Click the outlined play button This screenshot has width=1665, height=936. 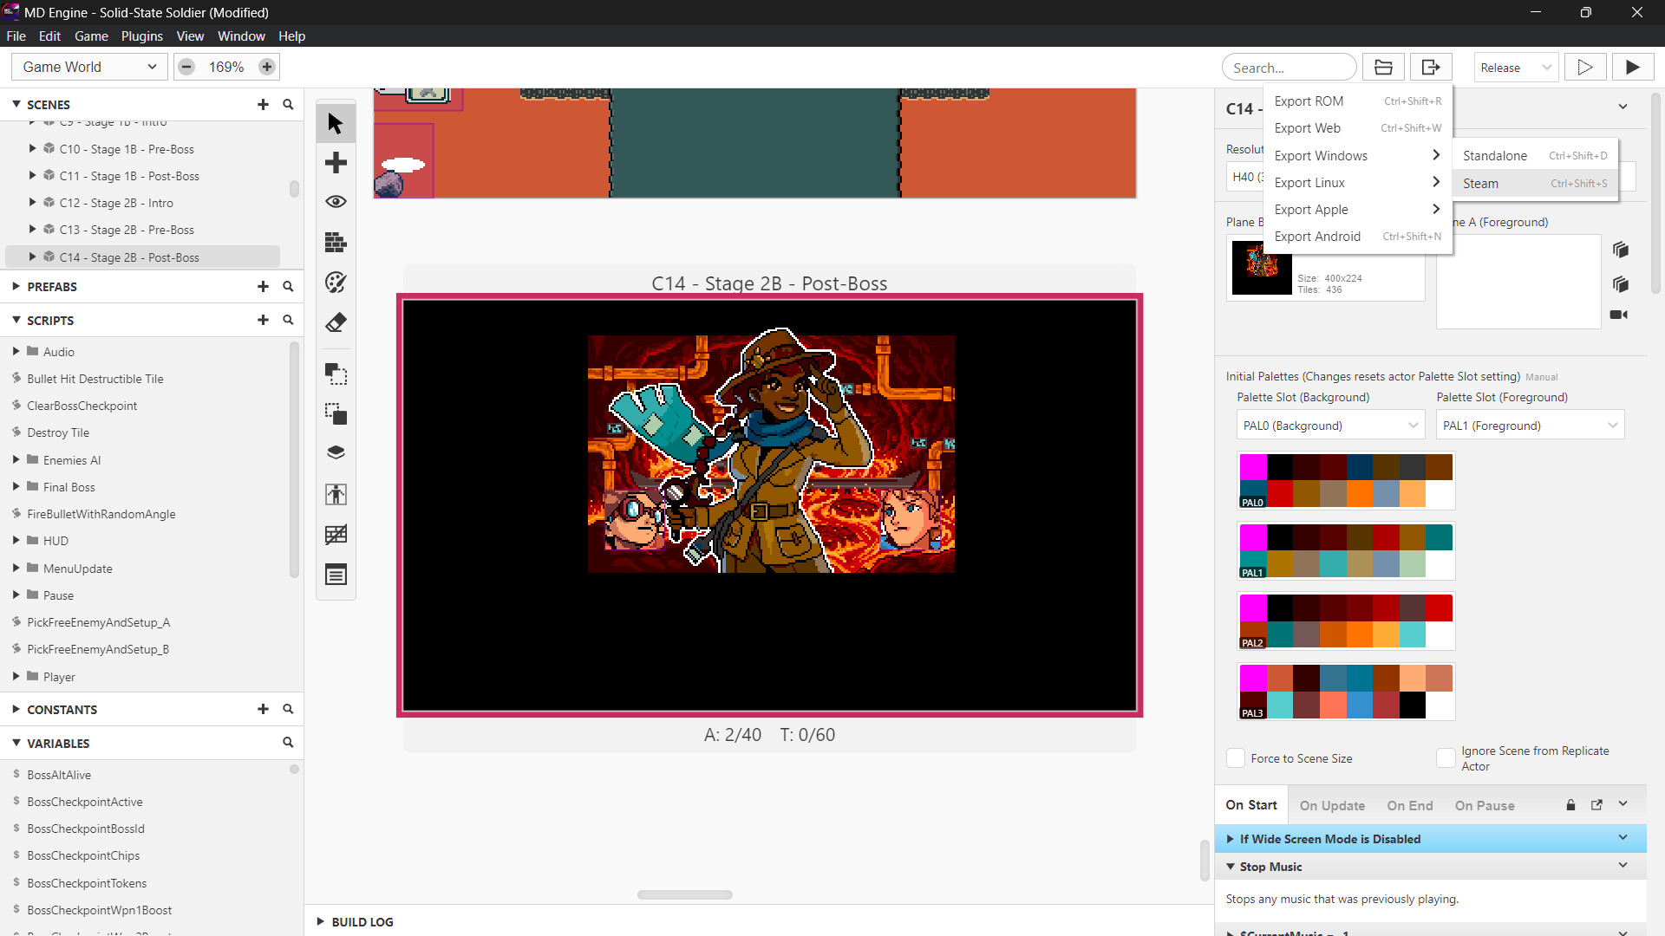(x=1585, y=68)
